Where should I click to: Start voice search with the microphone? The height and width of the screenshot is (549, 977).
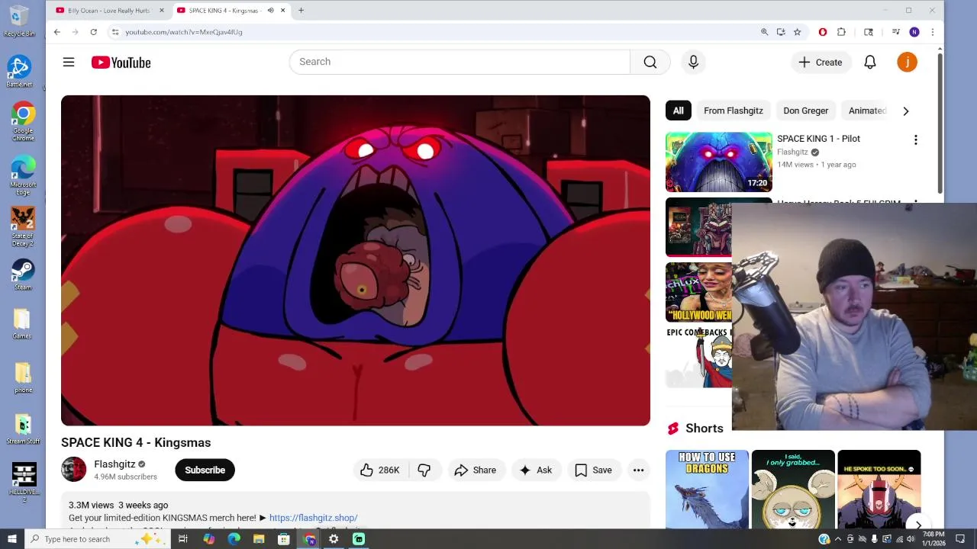[x=693, y=62]
